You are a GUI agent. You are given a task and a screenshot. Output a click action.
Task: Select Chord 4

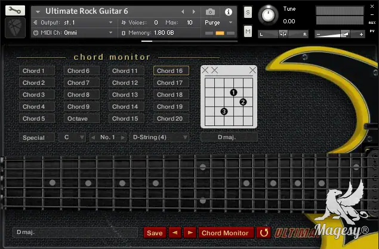tap(37, 107)
